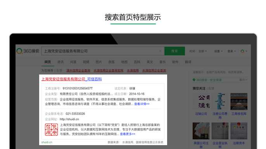Open the 登录 dropdown
The height and width of the screenshot is (149, 266).
click(231, 51)
